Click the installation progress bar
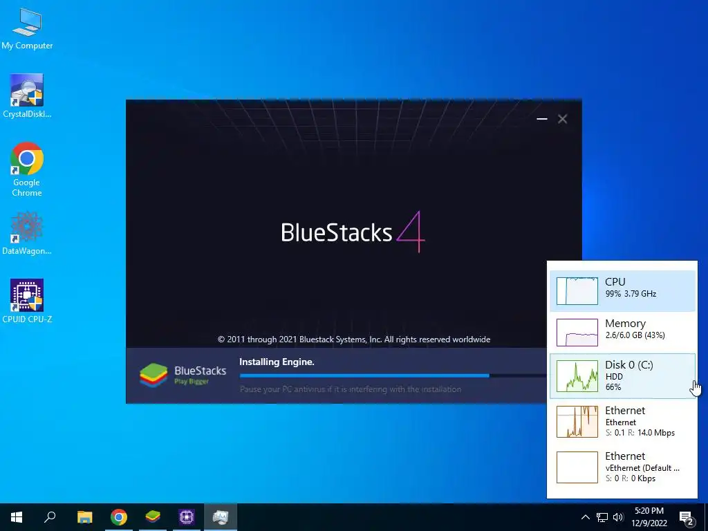Screen dimensions: 708x531 pyautogui.click(x=393, y=375)
